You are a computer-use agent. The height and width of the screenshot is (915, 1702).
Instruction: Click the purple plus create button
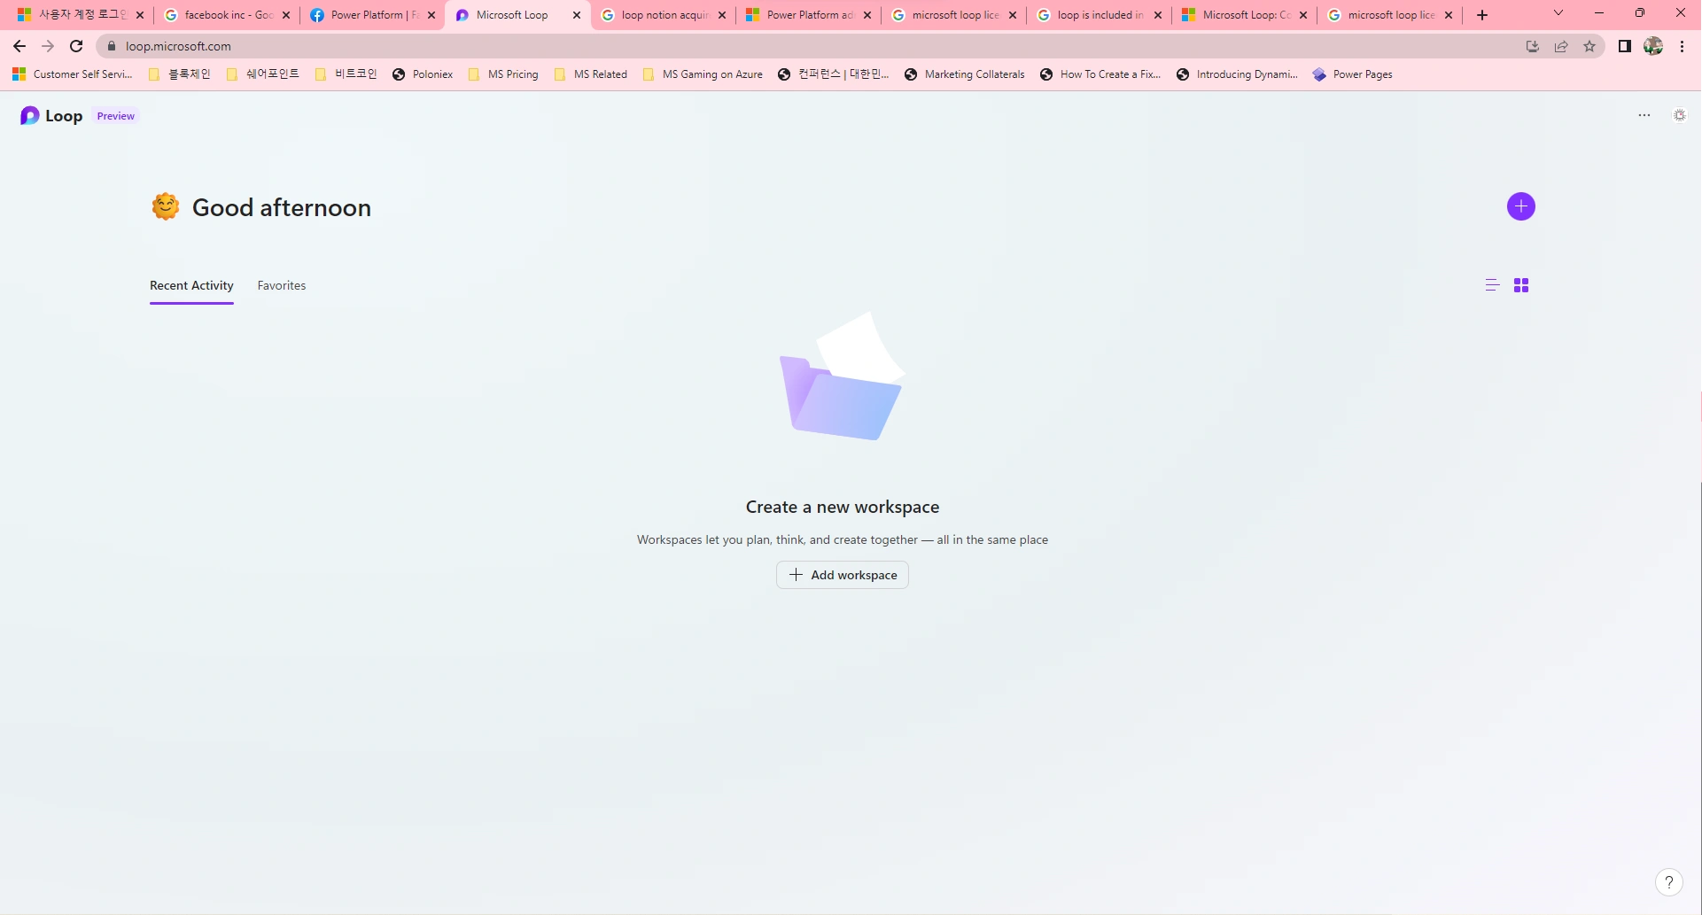(x=1520, y=206)
